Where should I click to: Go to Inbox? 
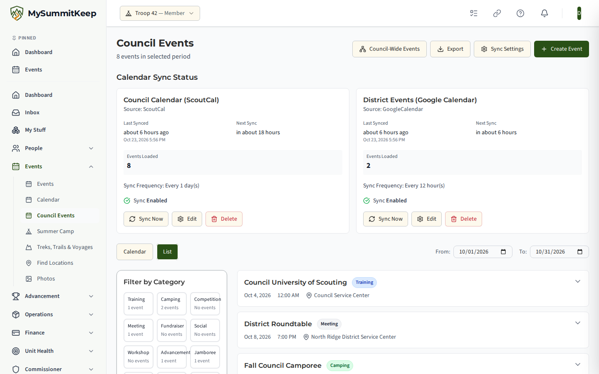53,112
